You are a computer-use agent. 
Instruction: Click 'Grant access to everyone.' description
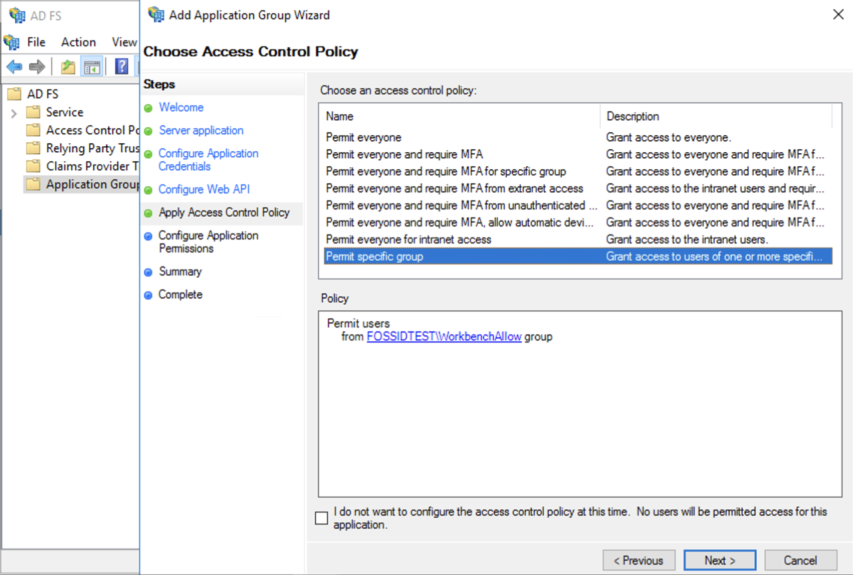coord(668,138)
